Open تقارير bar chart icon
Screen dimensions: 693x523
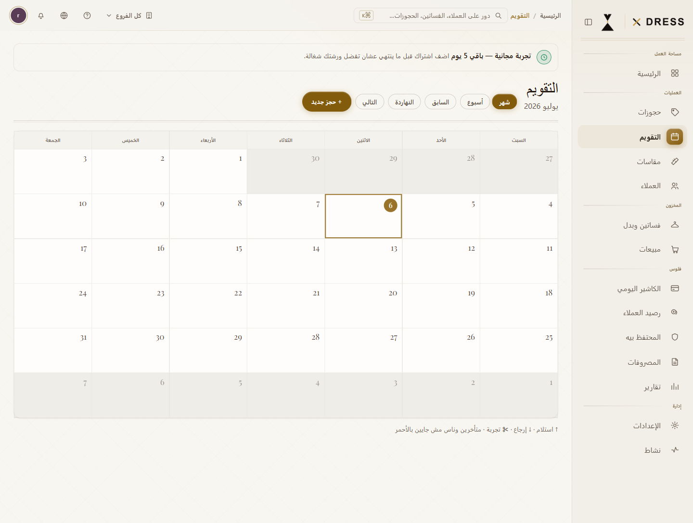(675, 386)
